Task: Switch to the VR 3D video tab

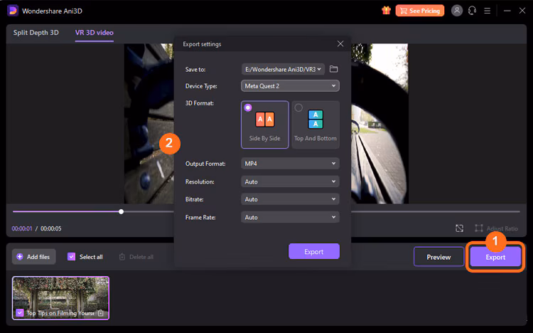Action: (94, 33)
